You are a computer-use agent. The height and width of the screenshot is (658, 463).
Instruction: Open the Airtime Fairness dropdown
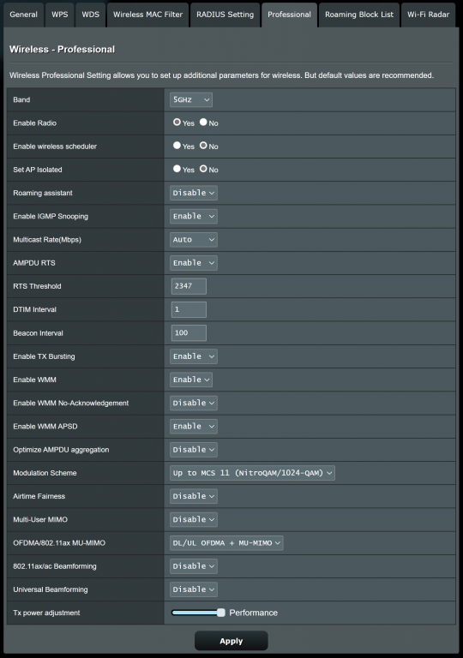[x=194, y=496]
